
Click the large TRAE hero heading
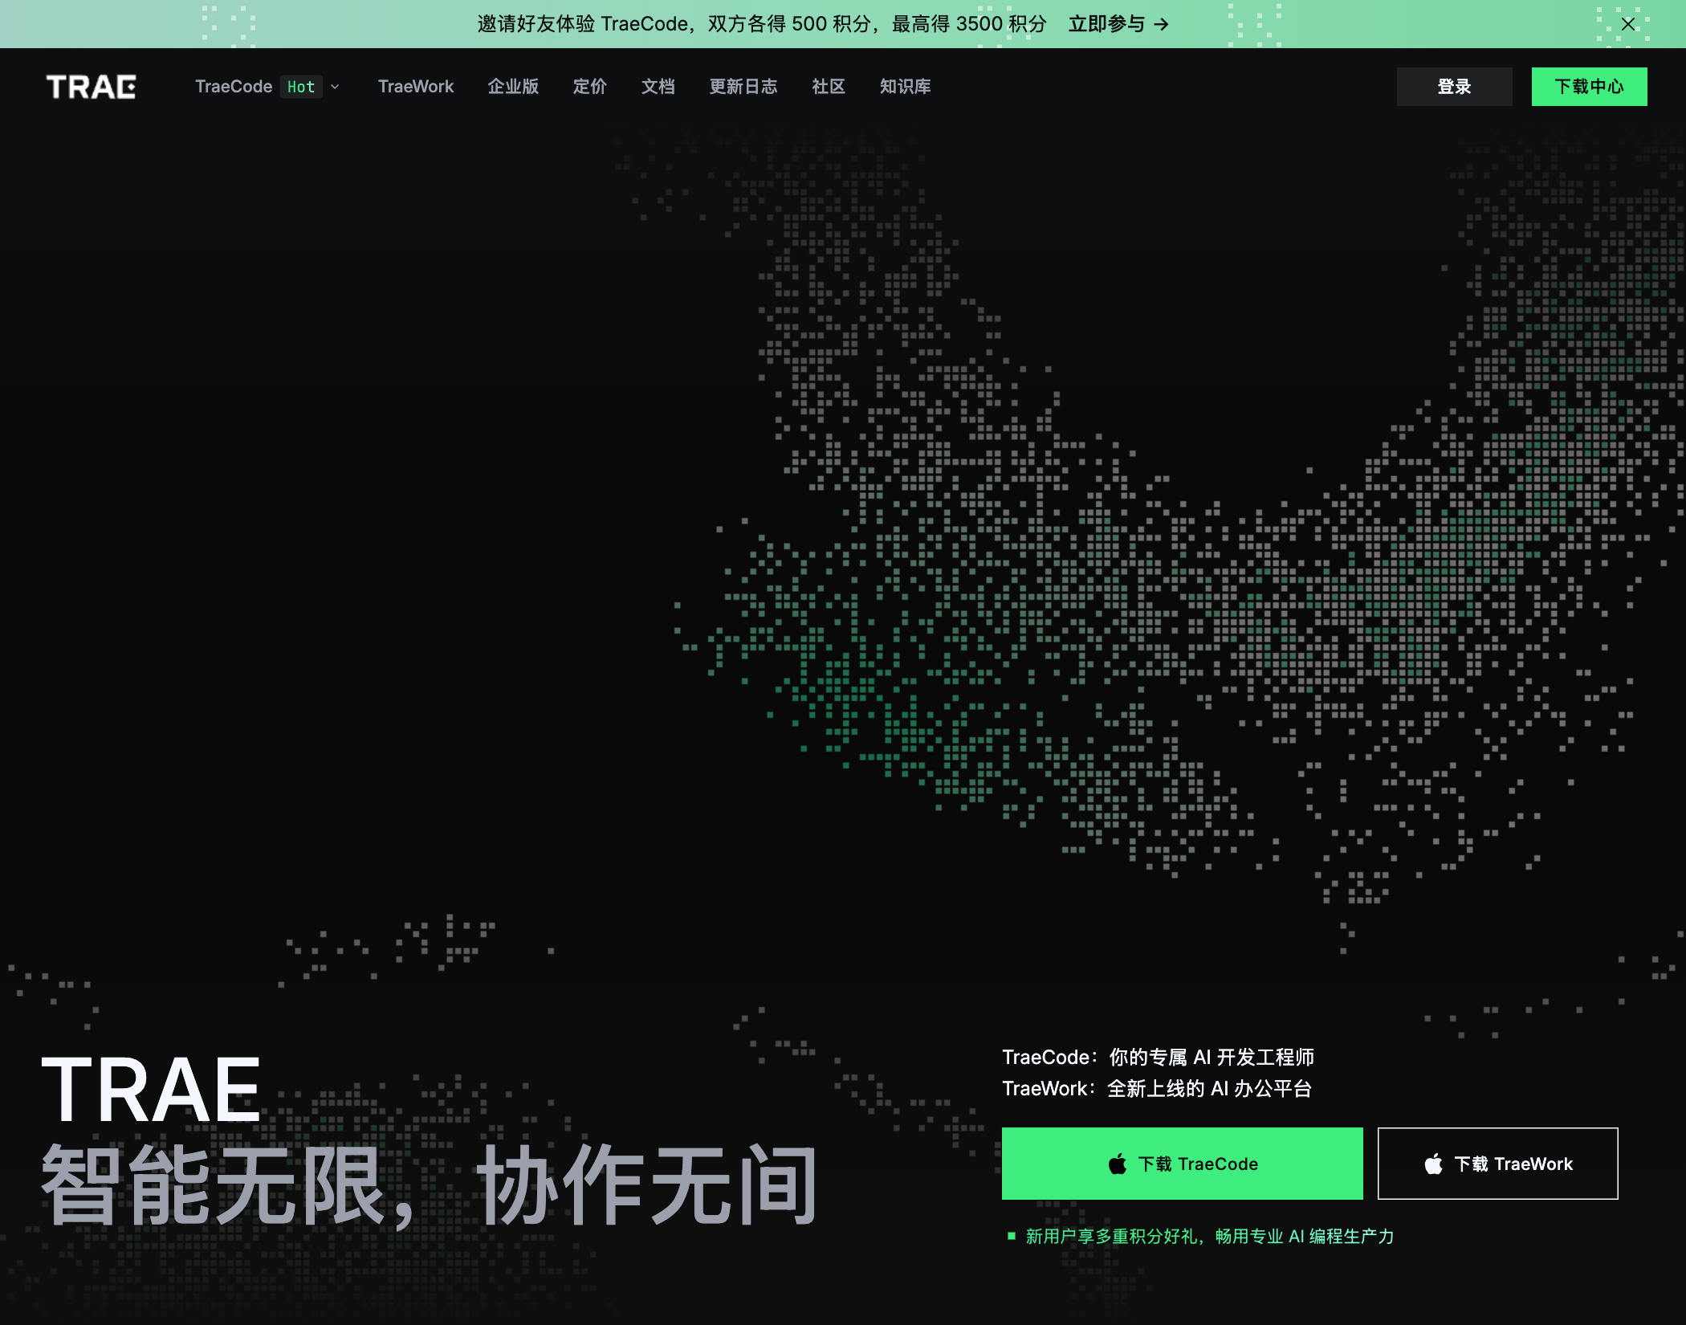(151, 1090)
